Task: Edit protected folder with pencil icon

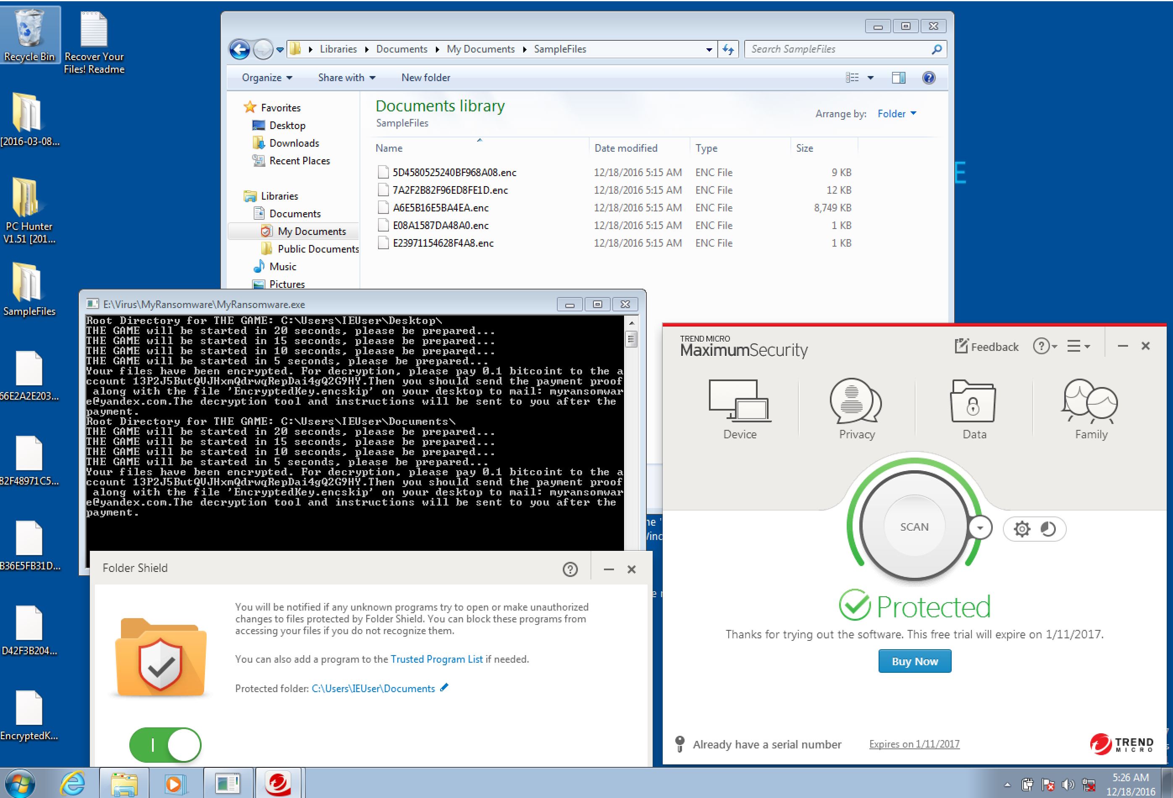Action: pyautogui.click(x=444, y=687)
